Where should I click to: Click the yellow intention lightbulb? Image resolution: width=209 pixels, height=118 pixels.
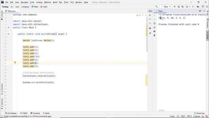15,63
